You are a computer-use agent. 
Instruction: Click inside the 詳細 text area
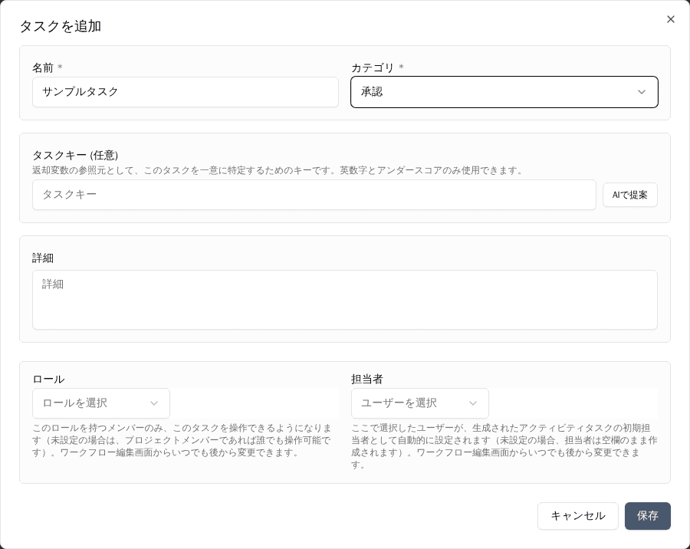click(345, 300)
